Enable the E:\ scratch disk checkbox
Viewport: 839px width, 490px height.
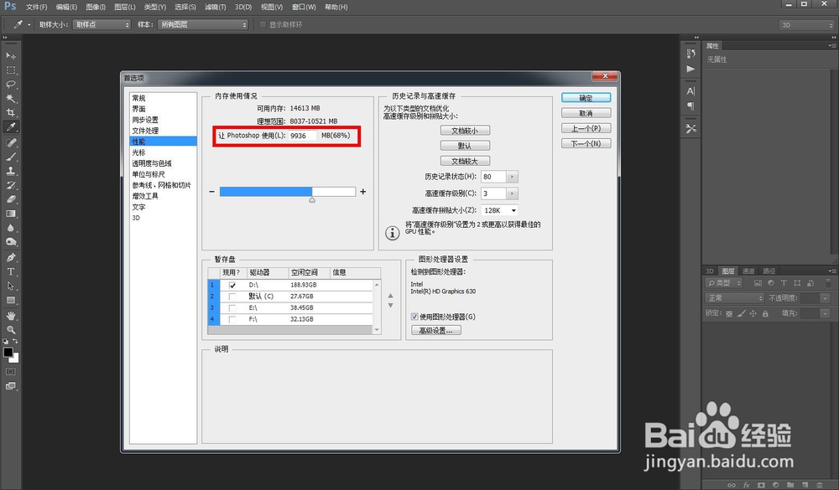tap(232, 307)
